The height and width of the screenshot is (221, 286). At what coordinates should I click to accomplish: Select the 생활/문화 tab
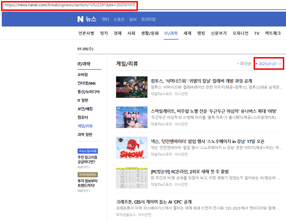[150, 33]
